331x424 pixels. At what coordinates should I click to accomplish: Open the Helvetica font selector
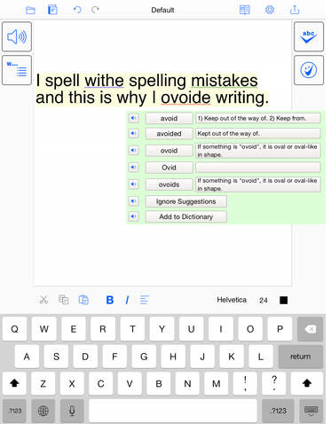[x=232, y=300]
